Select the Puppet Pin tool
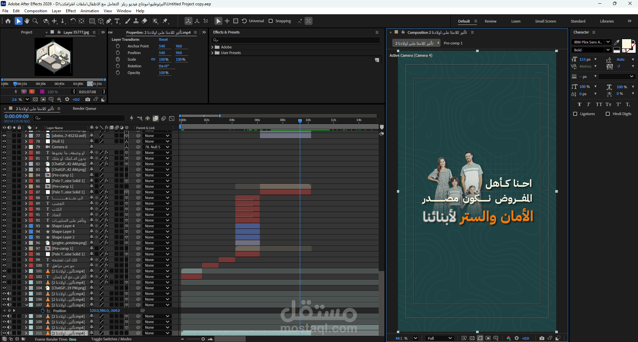Viewport: 638px width, 342px height. (165, 21)
